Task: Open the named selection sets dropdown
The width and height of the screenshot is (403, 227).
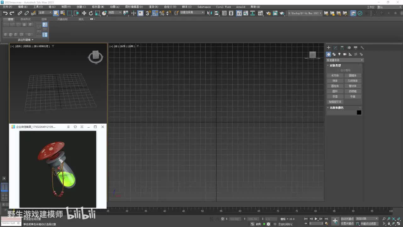Action: coord(192,13)
